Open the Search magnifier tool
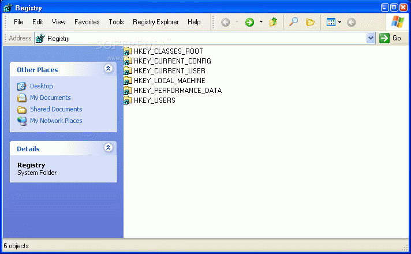 pyautogui.click(x=293, y=22)
